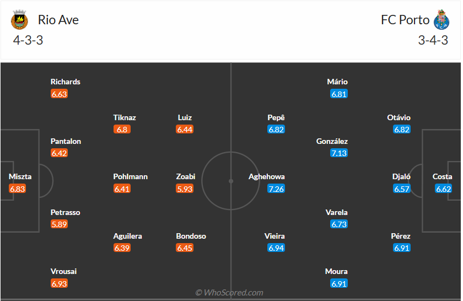This screenshot has width=463, height=301.
Task: Click Moura's 6.91 rating badge
Action: click(339, 283)
